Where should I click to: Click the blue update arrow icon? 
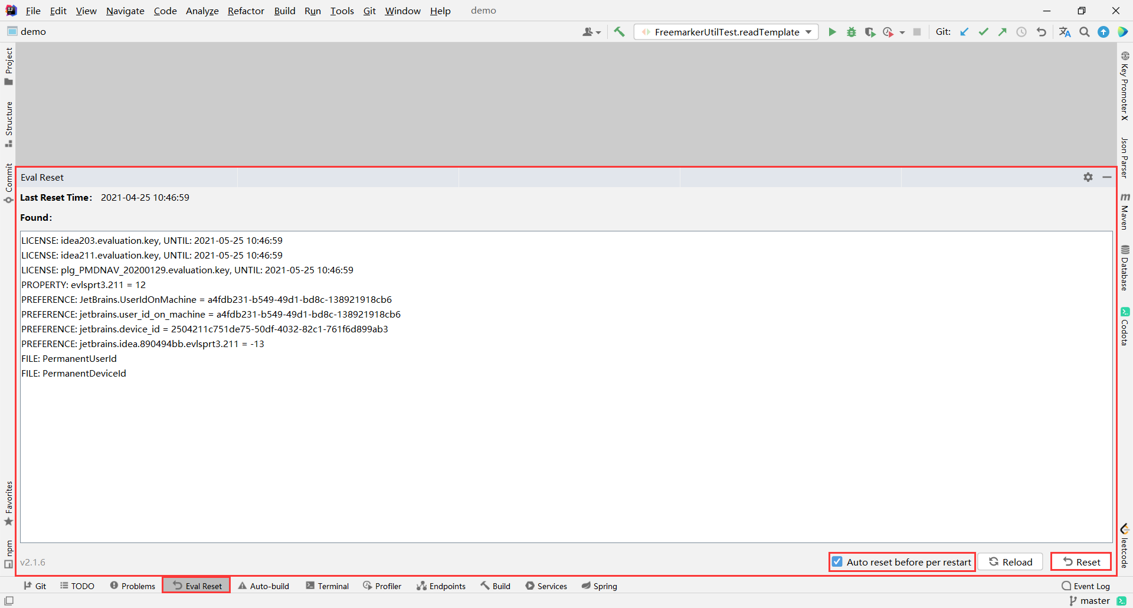pyautogui.click(x=1103, y=32)
